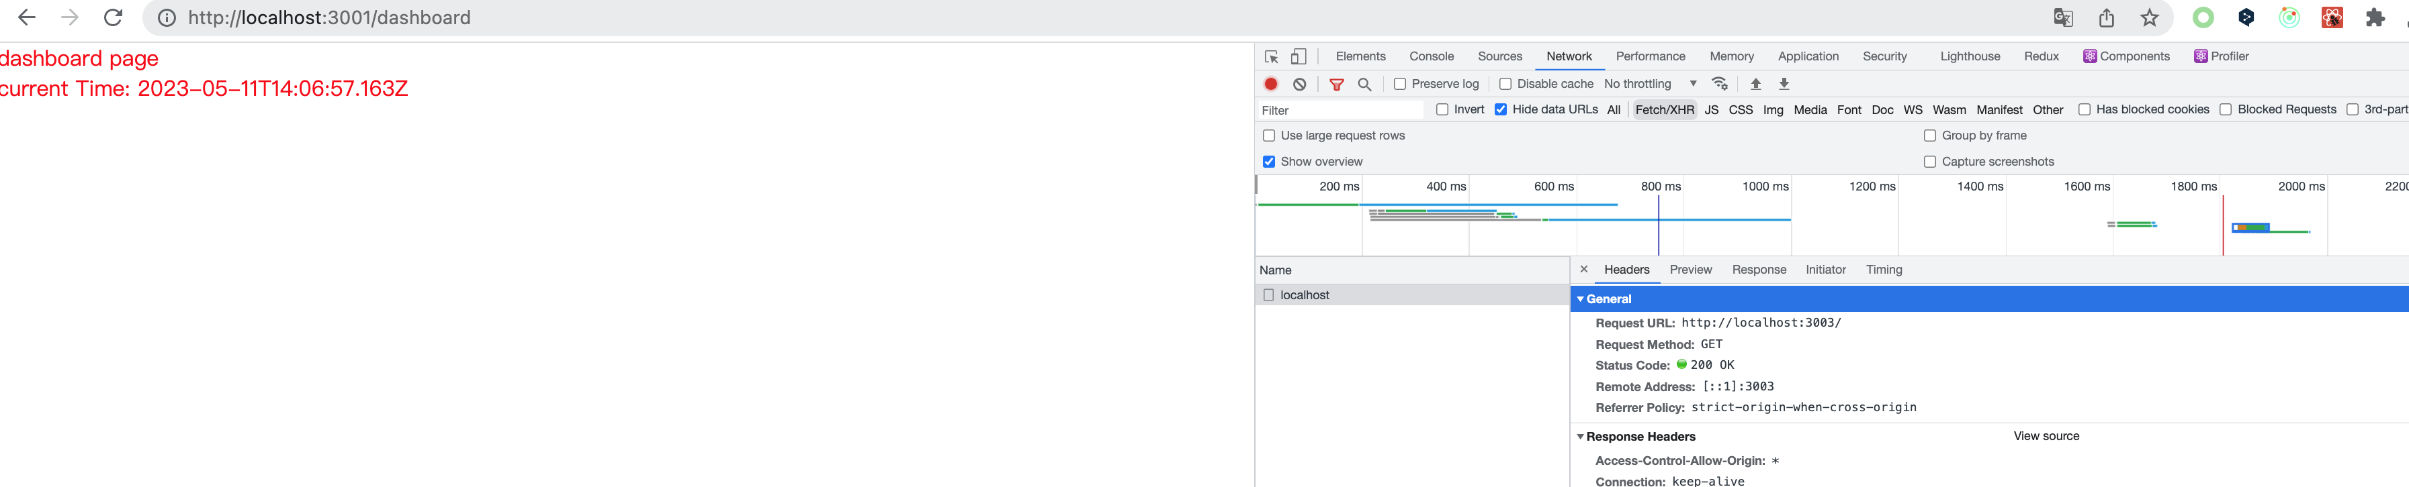Show request Timing tab
This screenshot has width=2409, height=487.
click(1884, 270)
